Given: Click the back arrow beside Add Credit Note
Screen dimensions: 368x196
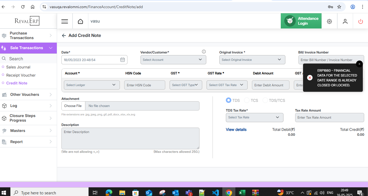Looking at the screenshot, I should [x=64, y=36].
